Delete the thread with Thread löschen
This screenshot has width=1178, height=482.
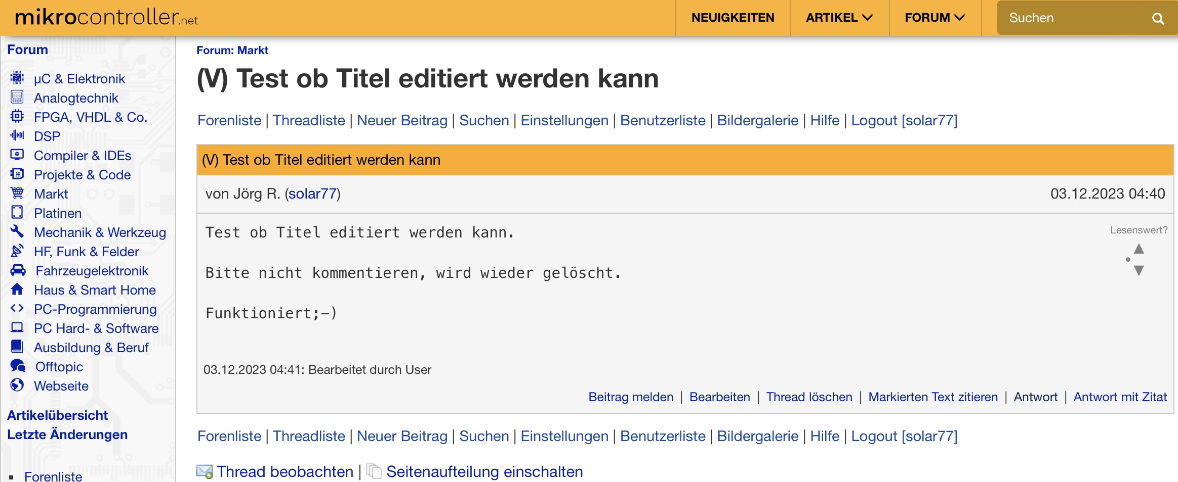809,397
